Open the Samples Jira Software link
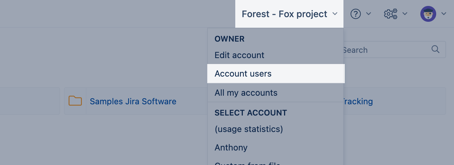The height and width of the screenshot is (165, 454). tap(133, 101)
